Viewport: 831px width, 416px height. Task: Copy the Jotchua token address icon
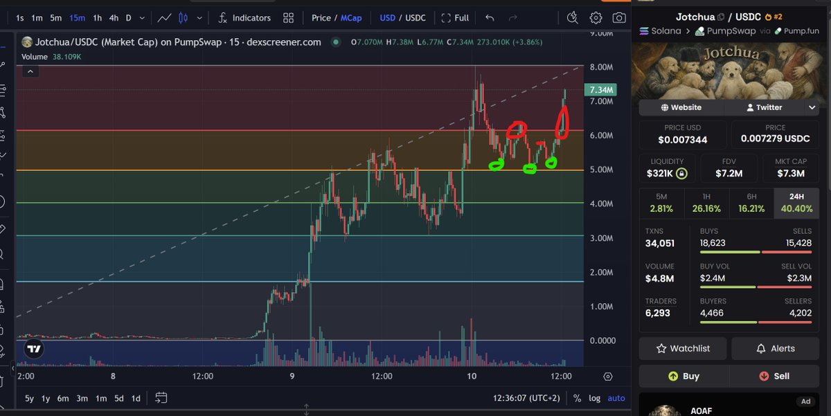coord(721,17)
